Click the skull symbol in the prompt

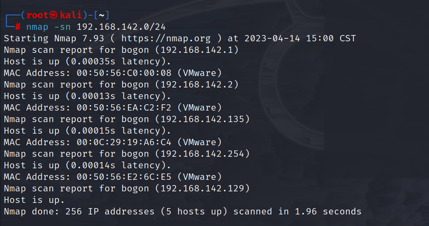click(55, 15)
